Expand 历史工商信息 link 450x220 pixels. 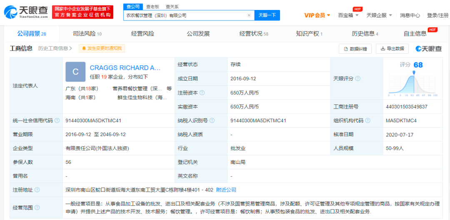pos(55,48)
